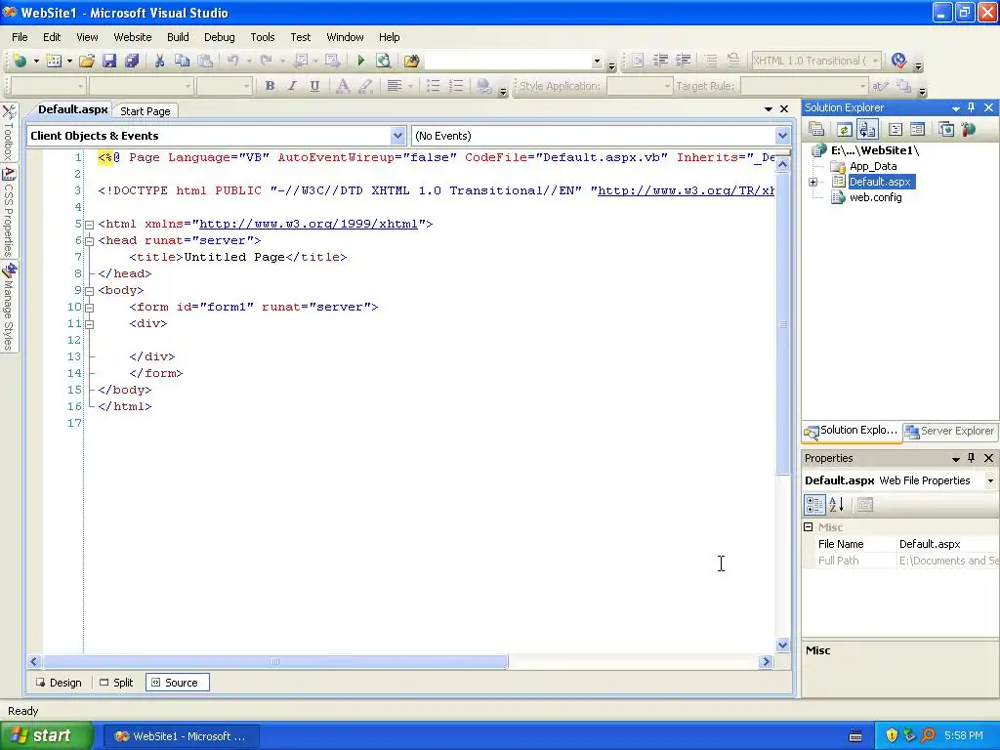Screen dimensions: 1000x750
Task: Open the Build menu
Action: 178,37
